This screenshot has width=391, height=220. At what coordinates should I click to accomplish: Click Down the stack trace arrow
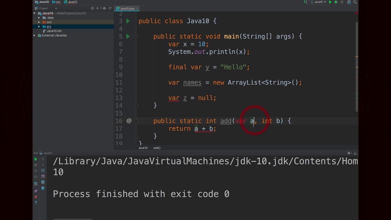click(x=43, y=165)
